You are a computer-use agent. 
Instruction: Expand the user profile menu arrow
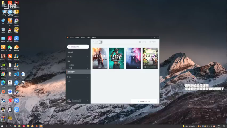(87, 100)
